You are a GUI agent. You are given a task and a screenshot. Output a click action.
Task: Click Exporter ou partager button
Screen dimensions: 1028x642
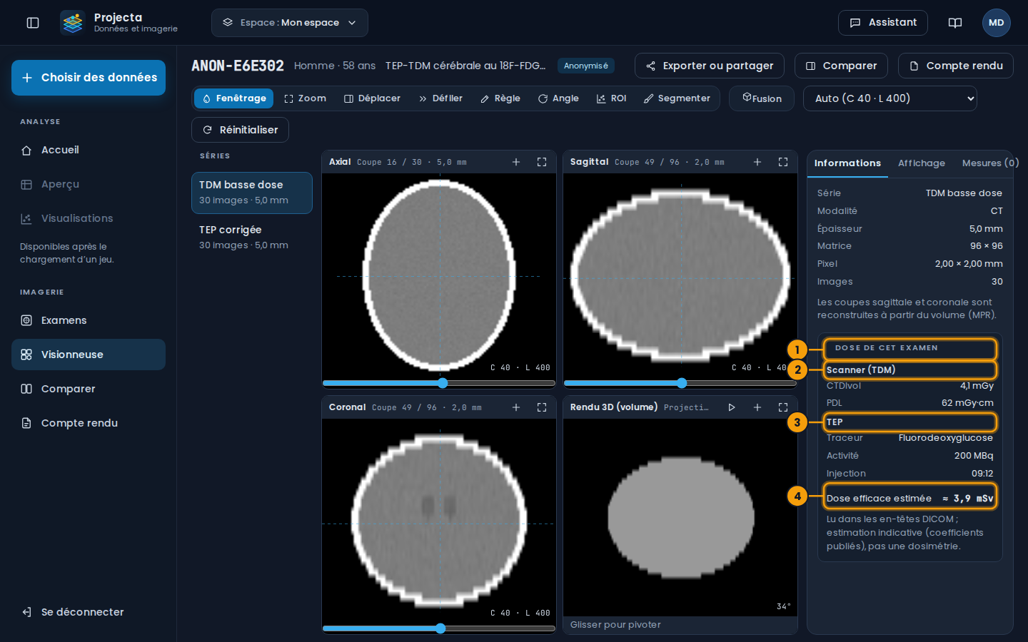tap(710, 66)
